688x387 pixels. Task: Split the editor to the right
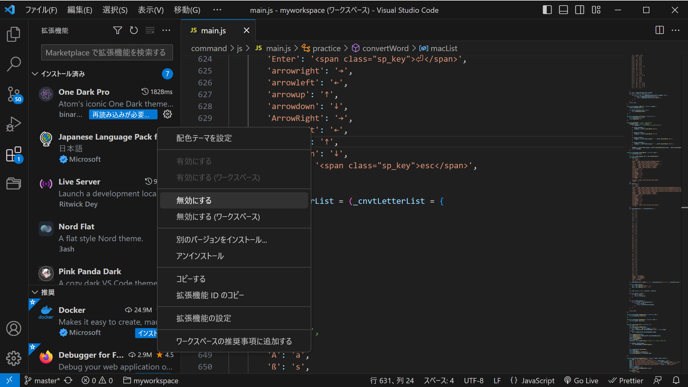(x=659, y=30)
